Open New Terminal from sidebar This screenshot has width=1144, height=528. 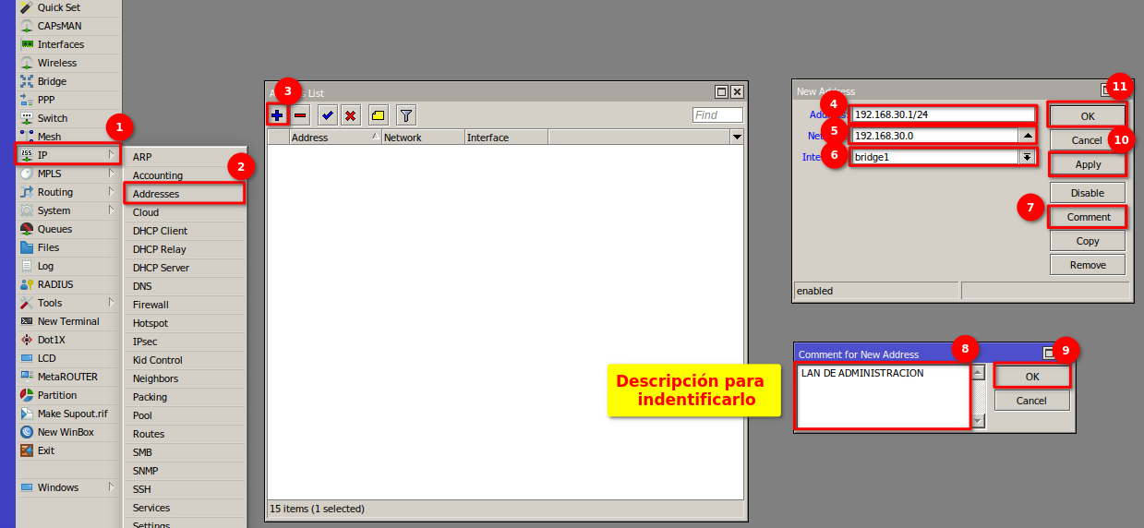point(67,321)
